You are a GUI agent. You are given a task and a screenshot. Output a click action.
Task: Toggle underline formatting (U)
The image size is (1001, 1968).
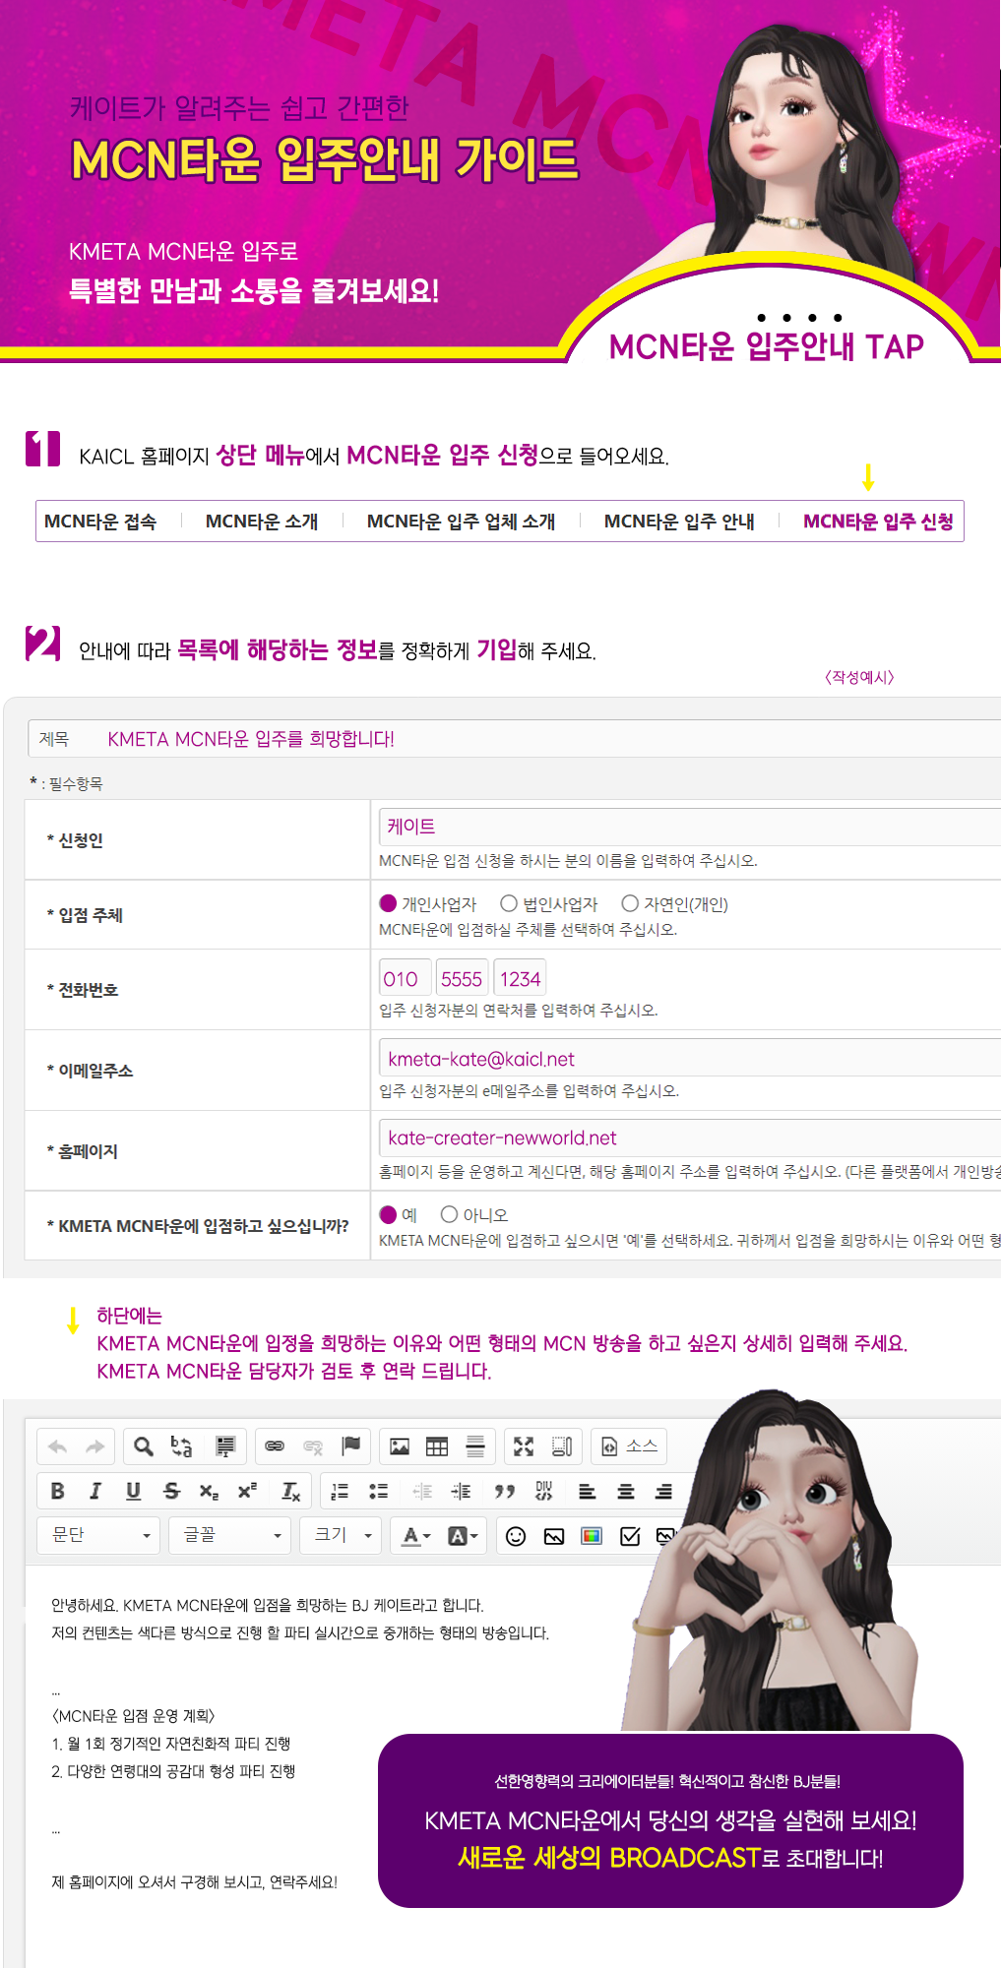pos(133,1491)
